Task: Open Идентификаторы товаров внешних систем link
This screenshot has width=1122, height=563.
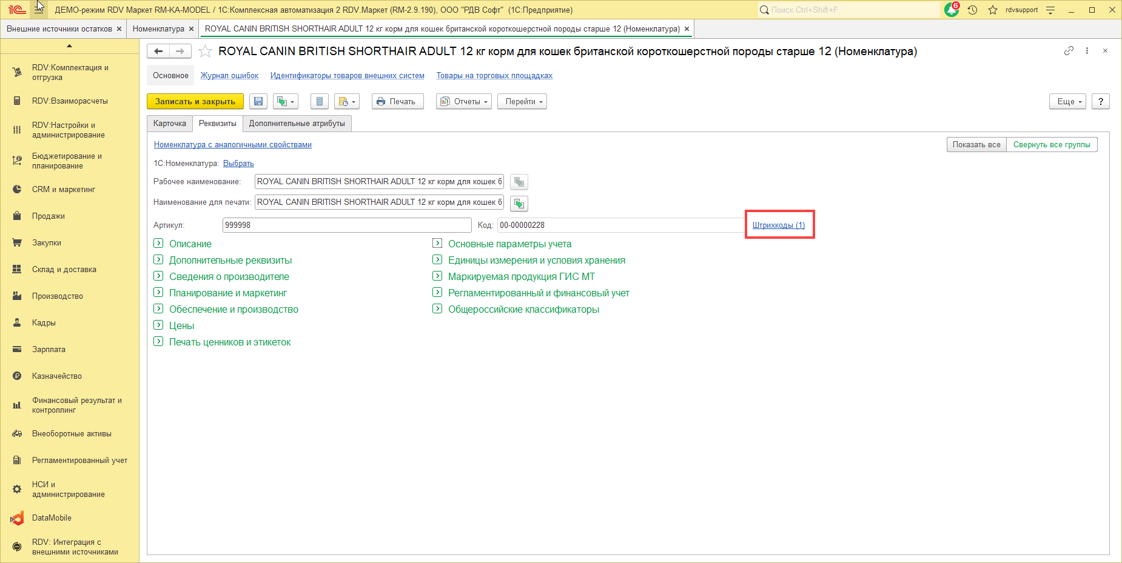Action: click(348, 76)
